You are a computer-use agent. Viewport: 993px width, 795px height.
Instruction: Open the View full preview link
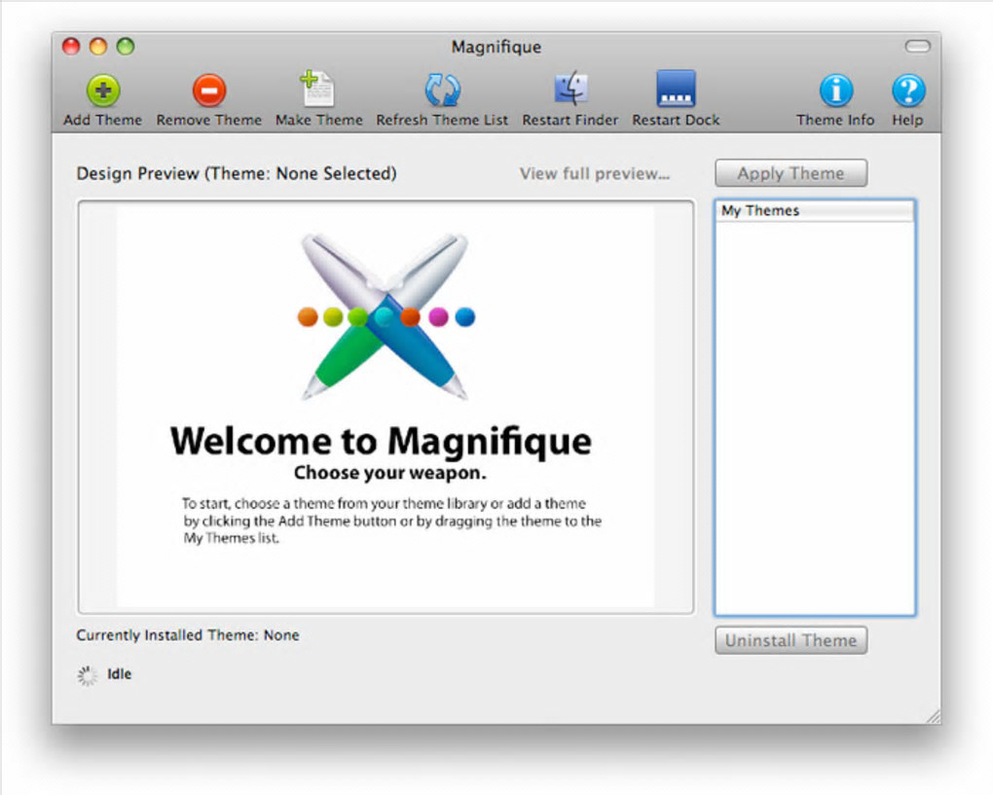595,173
